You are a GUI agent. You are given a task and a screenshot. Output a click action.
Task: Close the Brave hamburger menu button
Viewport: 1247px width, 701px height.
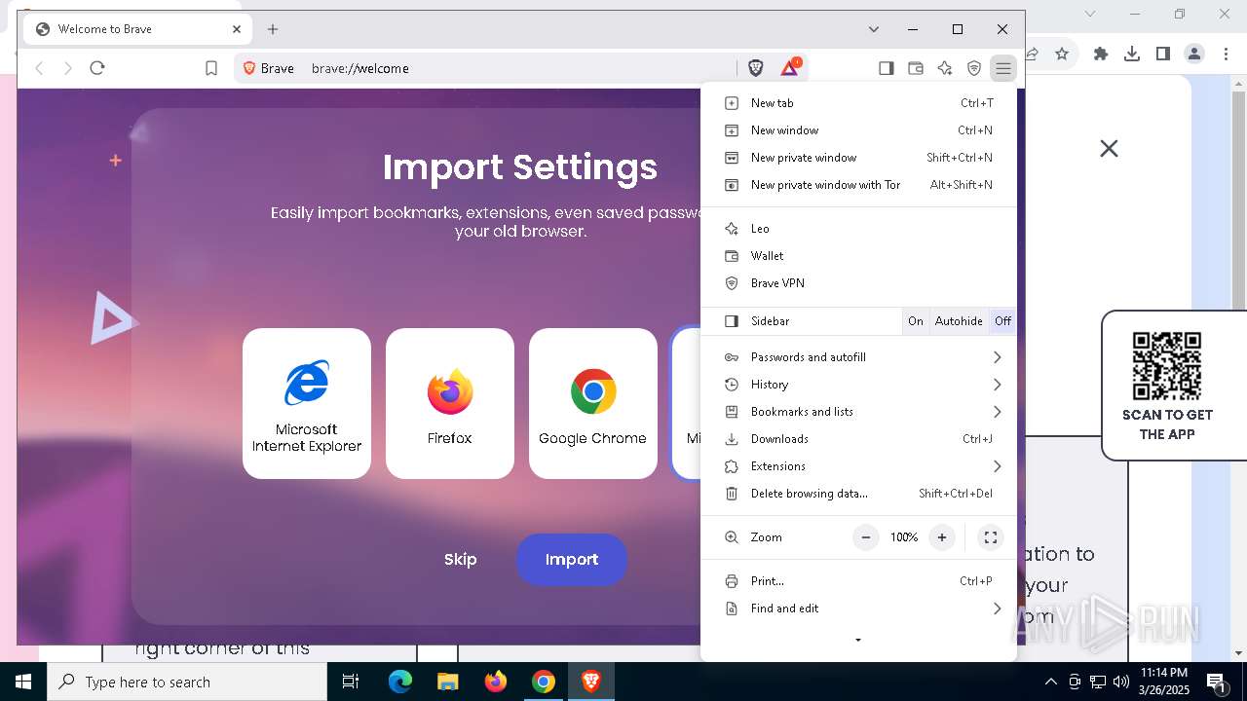click(1003, 68)
